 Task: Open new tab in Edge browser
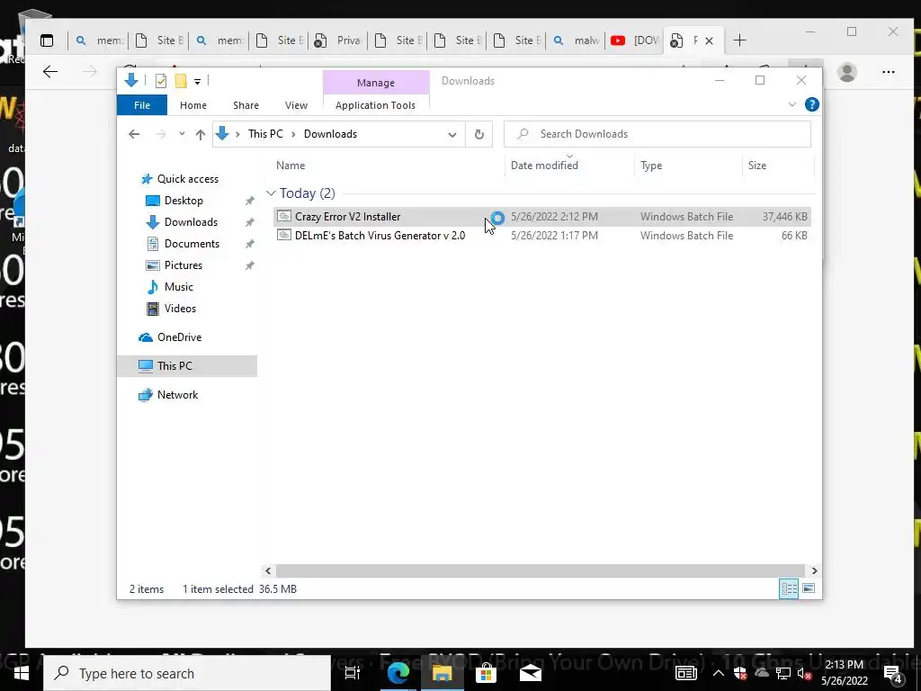click(x=739, y=40)
